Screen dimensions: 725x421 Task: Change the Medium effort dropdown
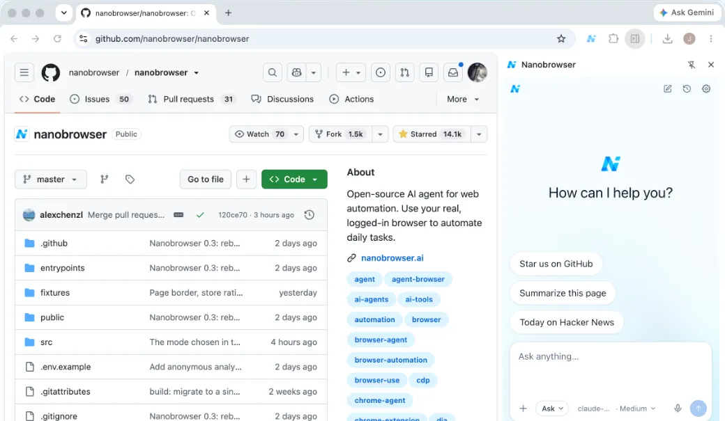pyautogui.click(x=638, y=408)
